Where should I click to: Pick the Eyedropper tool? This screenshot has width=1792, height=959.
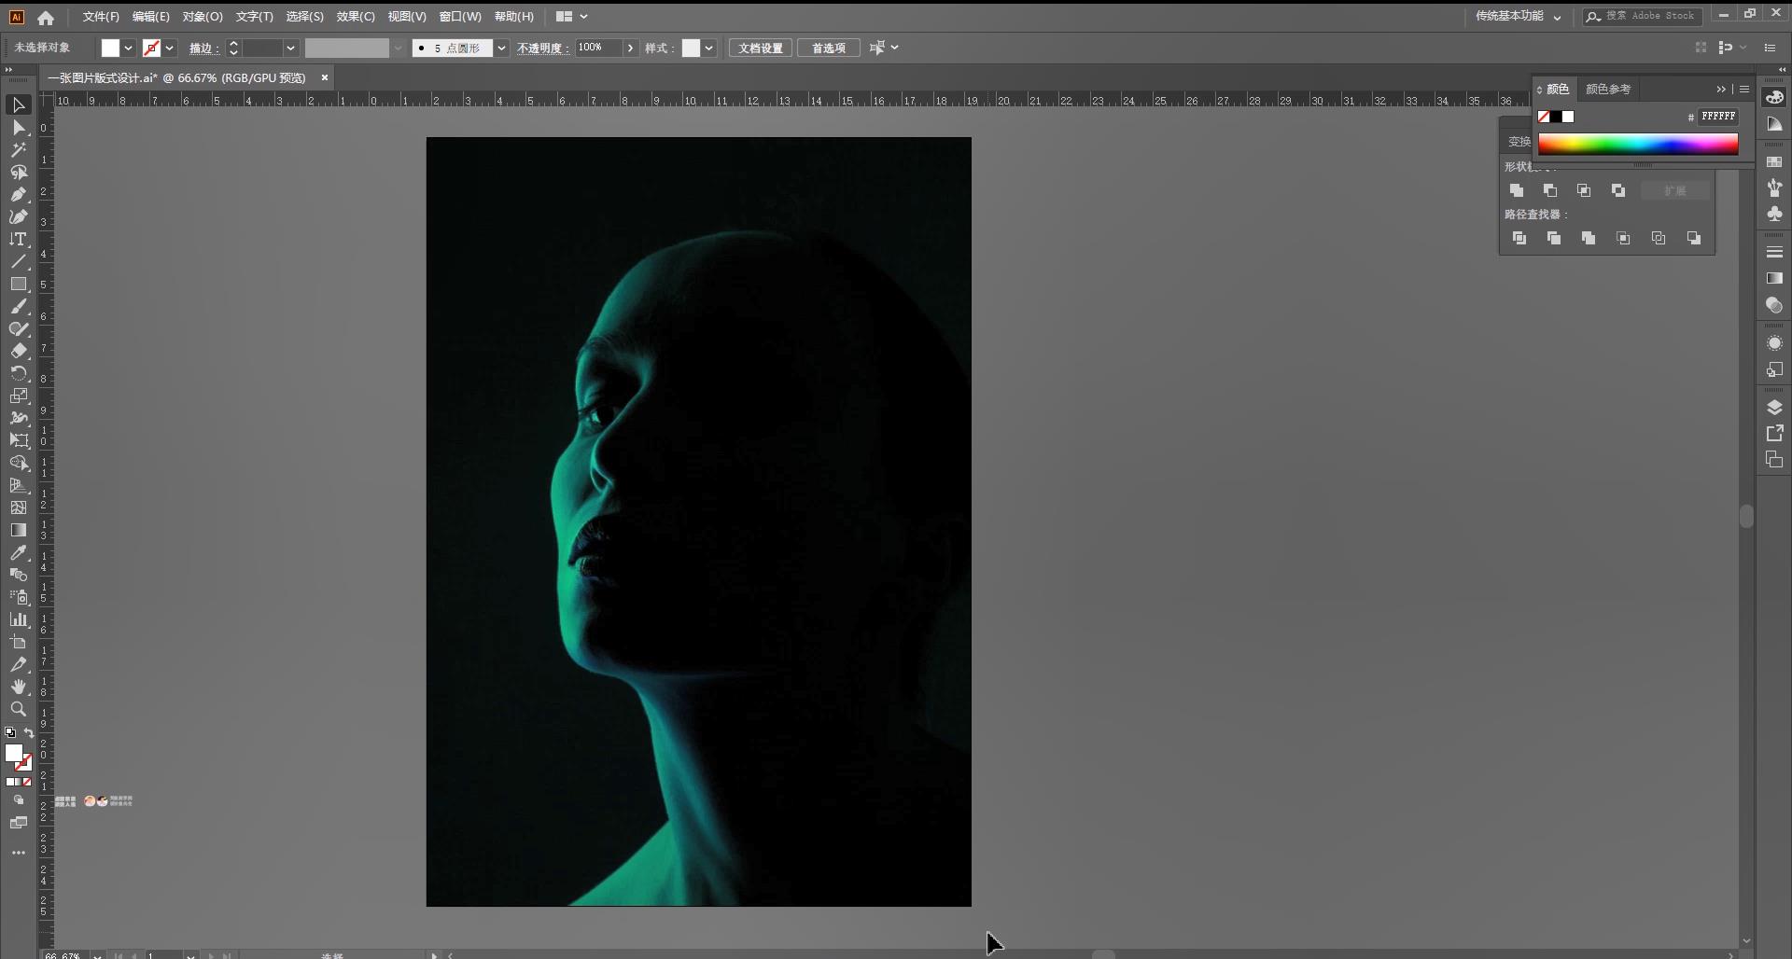(x=19, y=552)
